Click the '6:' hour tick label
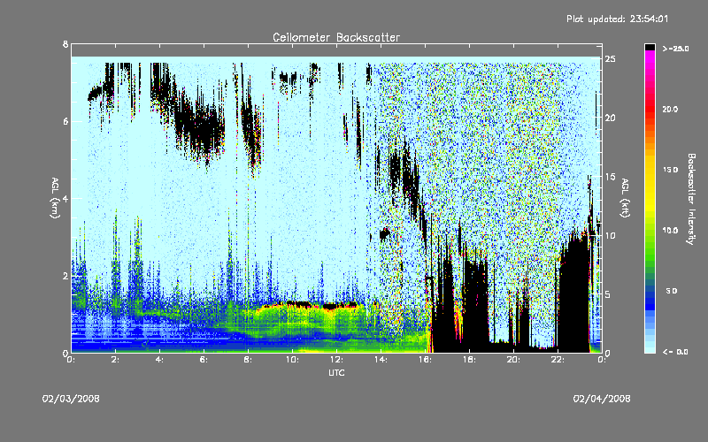This screenshot has height=442, width=708. (x=204, y=360)
